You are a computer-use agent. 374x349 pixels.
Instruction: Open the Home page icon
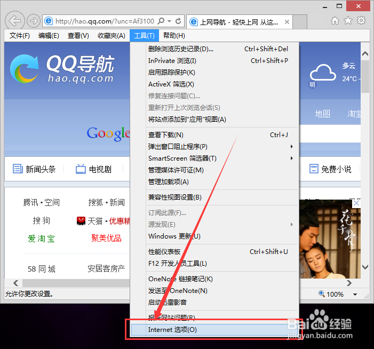(335, 21)
